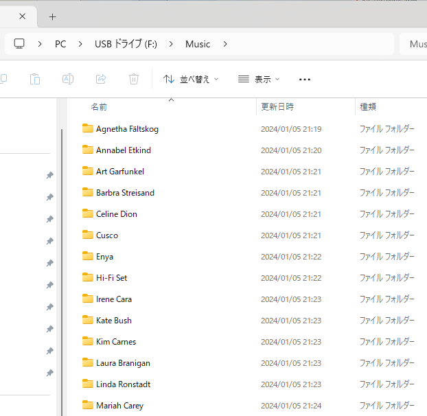The height and width of the screenshot is (416, 427).
Task: Expand chevron after Music breadcrumb
Action: (225, 44)
